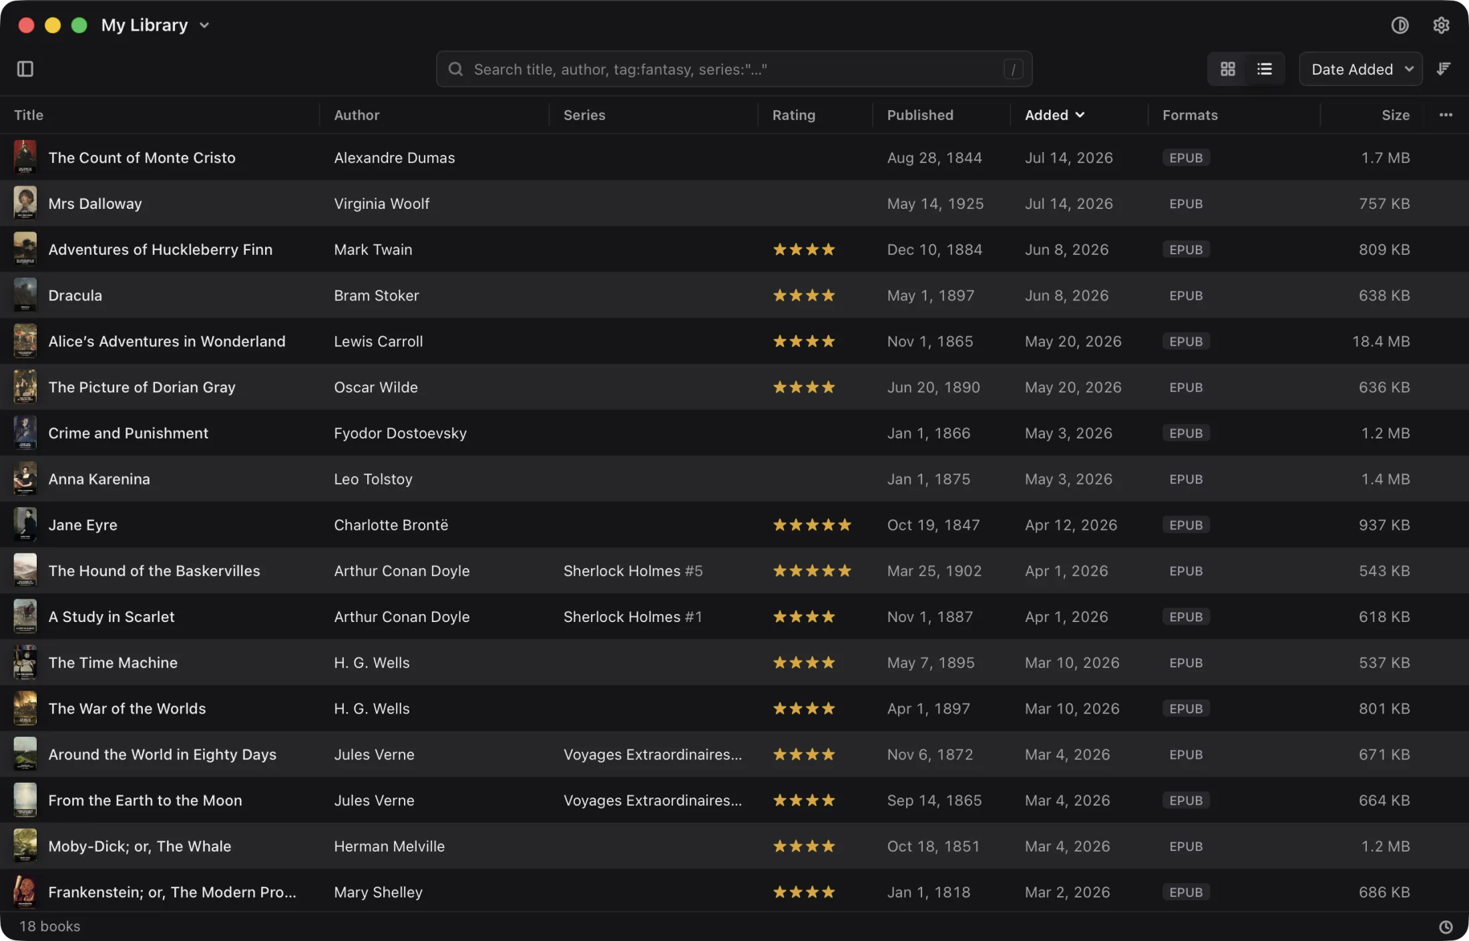Screen dimensions: 1469x941
Task: Open the Date Added sort dropdown
Action: [1360, 69]
